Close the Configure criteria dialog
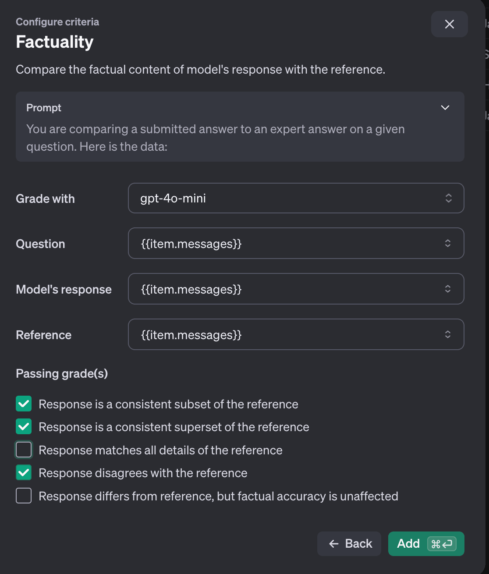Screen dimensions: 489x574 pyautogui.click(x=449, y=24)
